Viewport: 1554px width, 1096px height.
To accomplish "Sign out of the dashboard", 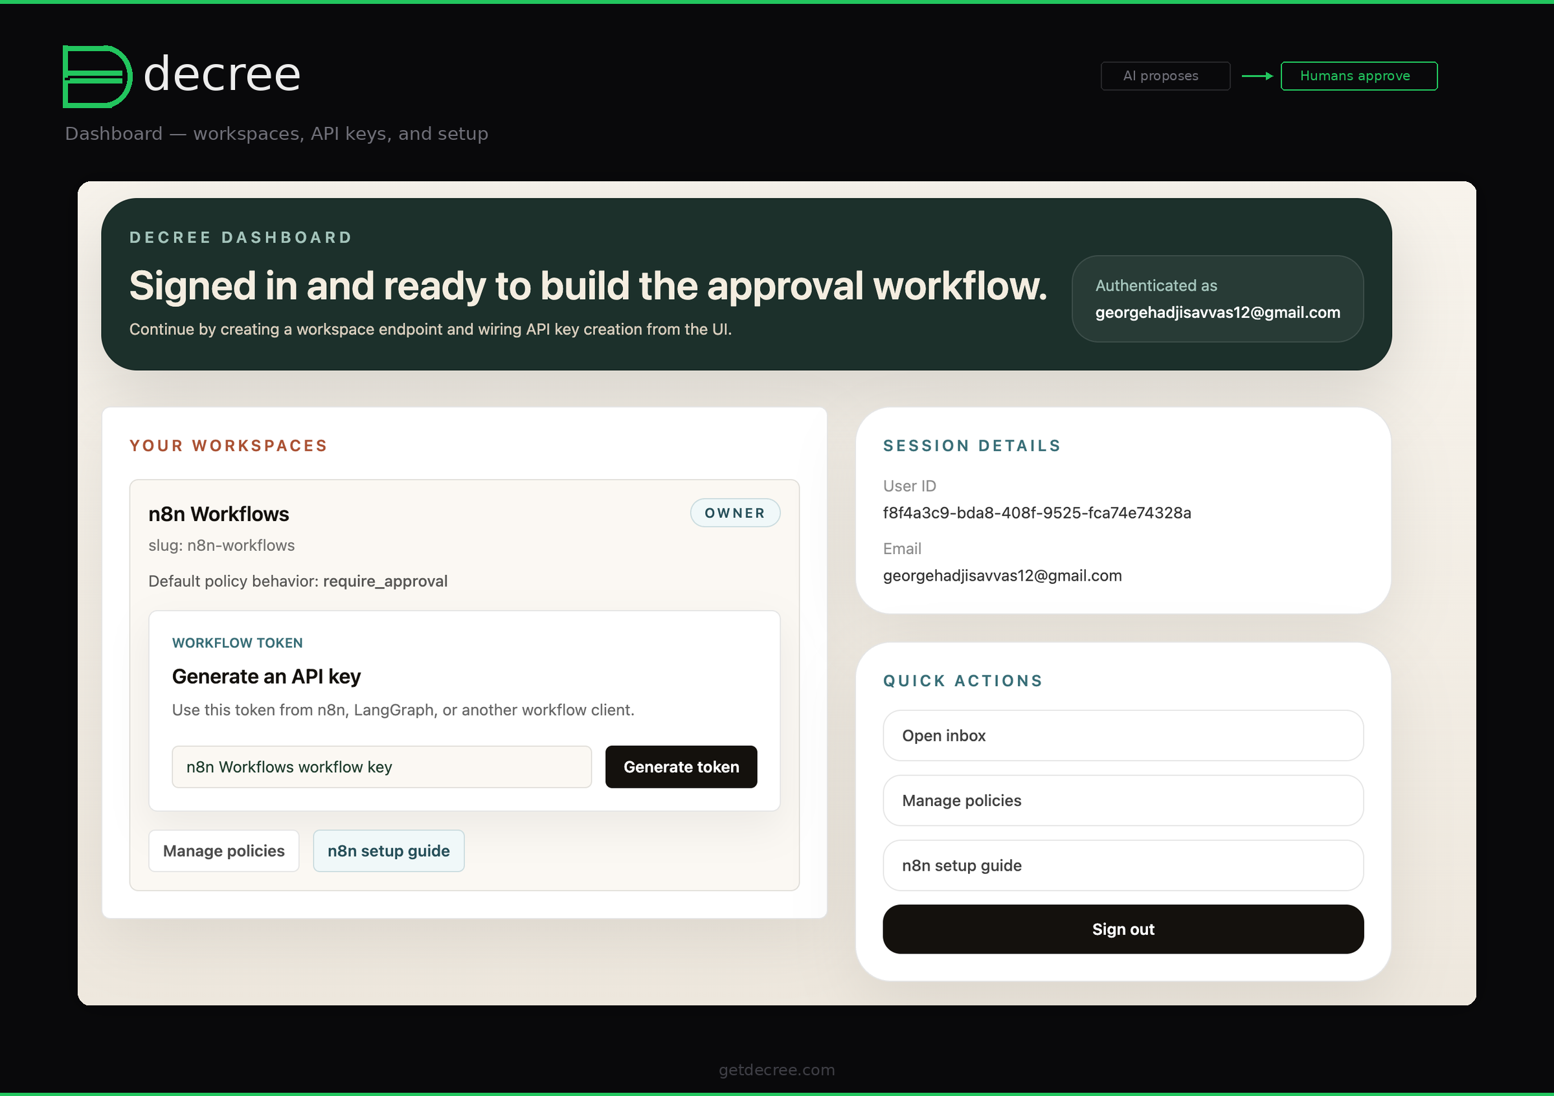I will (1123, 929).
